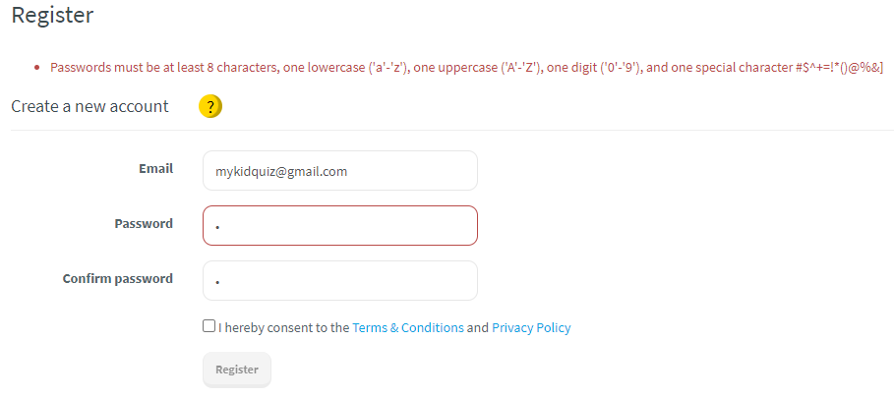Tick the consent checkbox
Viewport: 894px width, 398px height.
click(209, 326)
